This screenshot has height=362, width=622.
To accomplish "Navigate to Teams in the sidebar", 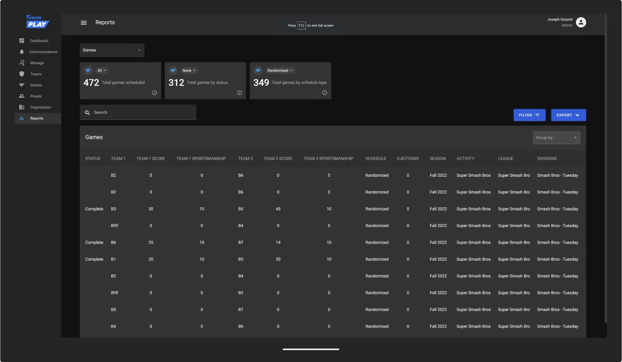I will point(36,74).
